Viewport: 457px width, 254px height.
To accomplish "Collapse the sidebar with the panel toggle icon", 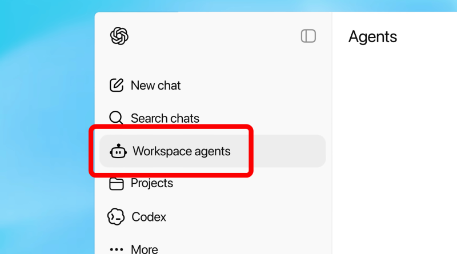I will click(x=308, y=36).
